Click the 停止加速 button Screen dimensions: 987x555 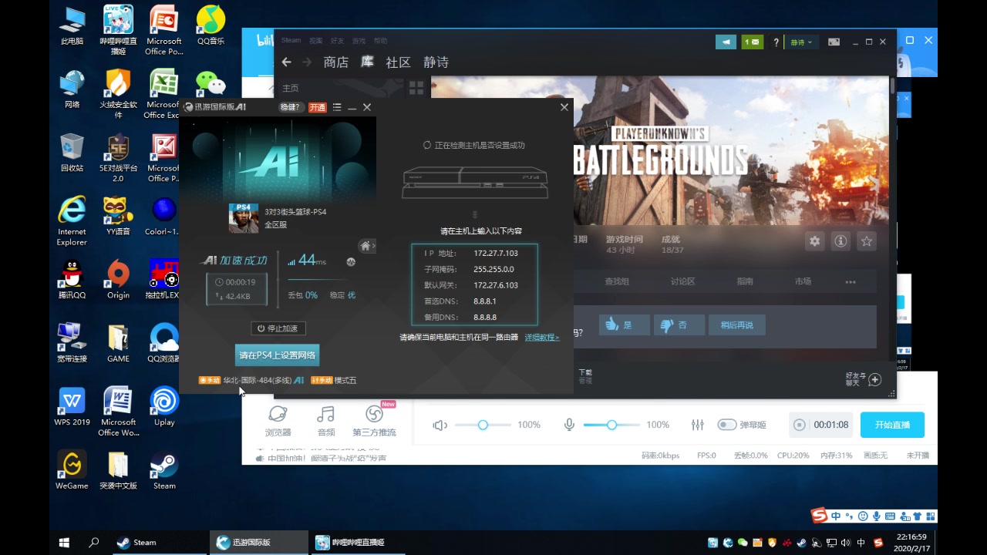278,328
